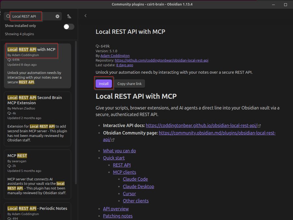The height and width of the screenshot is (220, 293).
Task: Copy the plugin share link
Action: [130, 84]
